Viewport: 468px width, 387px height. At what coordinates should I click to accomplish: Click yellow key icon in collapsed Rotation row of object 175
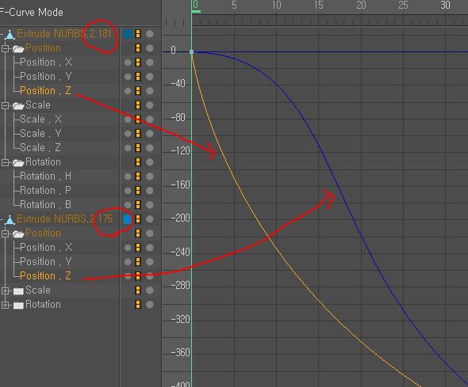tap(137, 305)
